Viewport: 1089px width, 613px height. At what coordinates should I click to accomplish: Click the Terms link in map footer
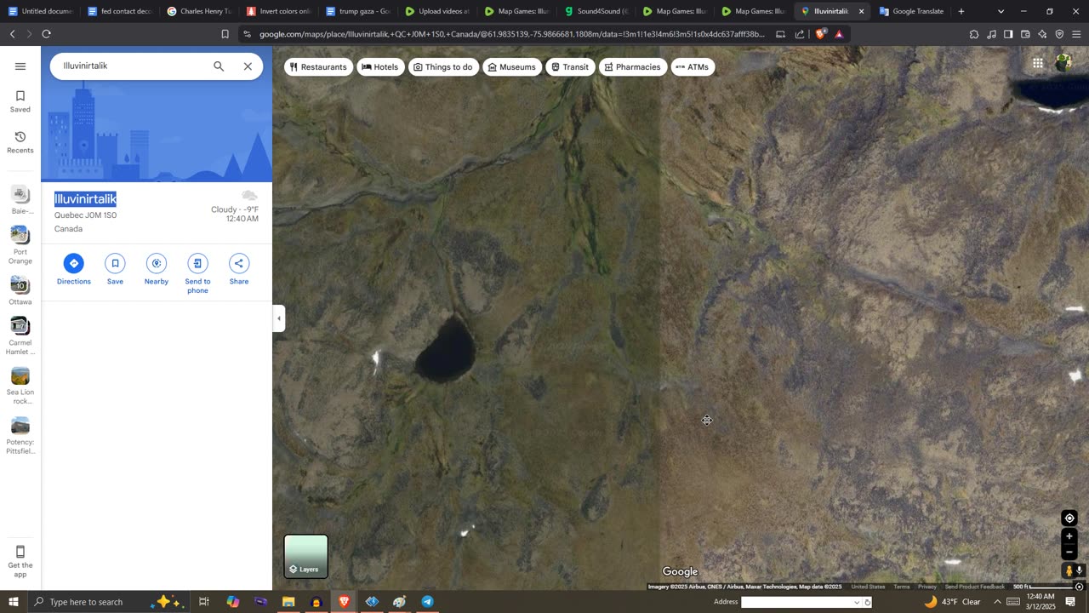coord(901,587)
